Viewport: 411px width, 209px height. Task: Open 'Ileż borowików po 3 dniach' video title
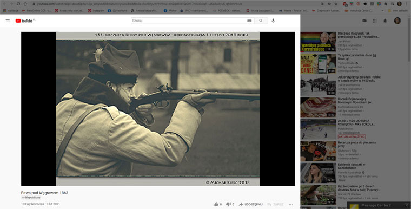coord(359,188)
